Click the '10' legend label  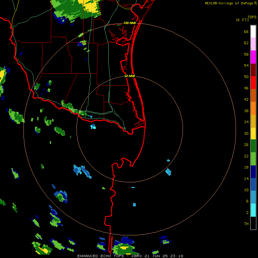(246, 190)
